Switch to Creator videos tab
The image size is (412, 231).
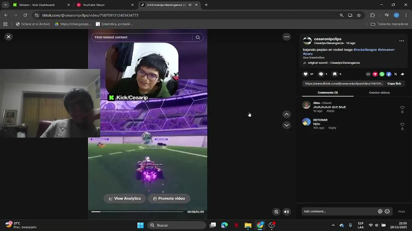(x=379, y=93)
